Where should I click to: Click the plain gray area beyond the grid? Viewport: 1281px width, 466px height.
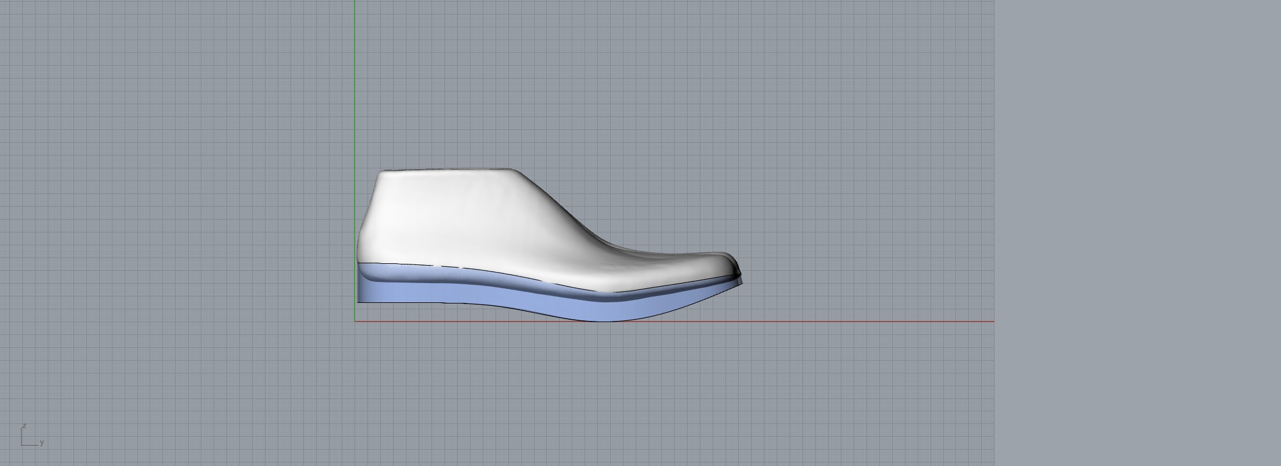(x=1135, y=233)
